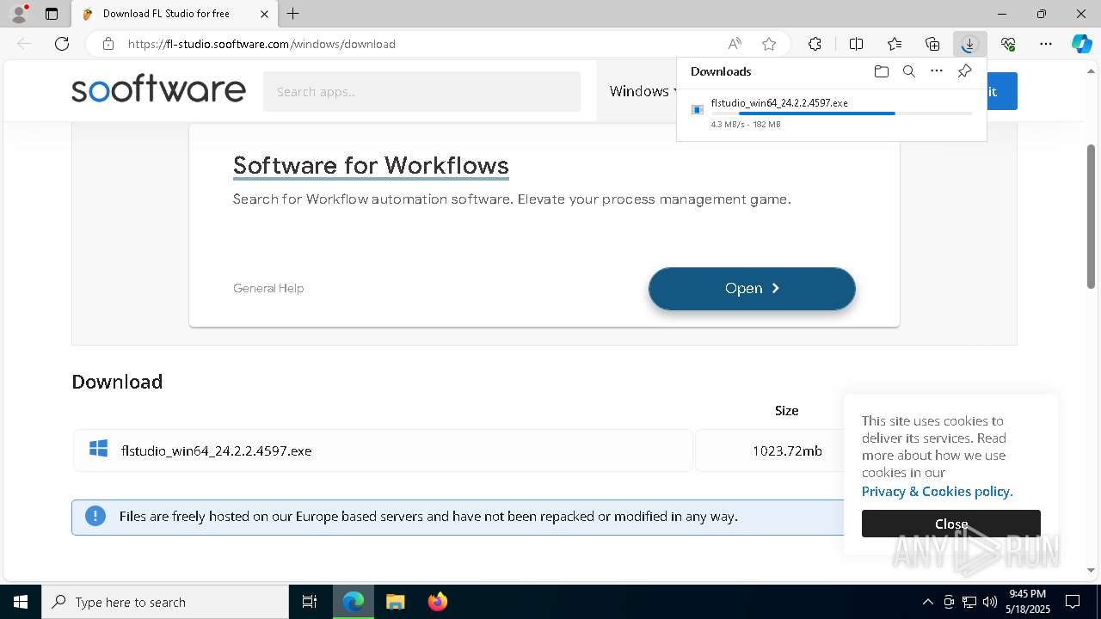The image size is (1101, 619).
Task: Click downloading flstudio_win64 file entry
Action: (831, 113)
